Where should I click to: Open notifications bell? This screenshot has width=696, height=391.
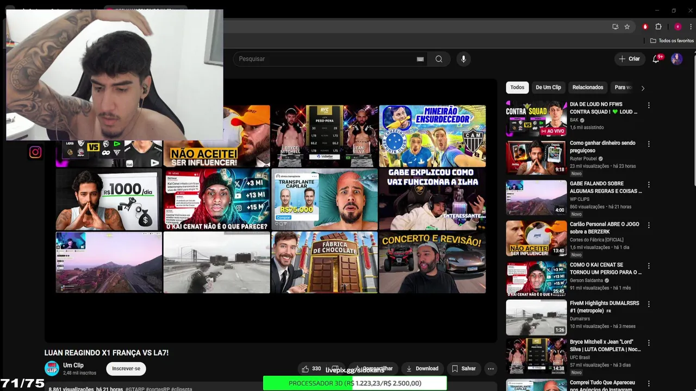point(656,59)
